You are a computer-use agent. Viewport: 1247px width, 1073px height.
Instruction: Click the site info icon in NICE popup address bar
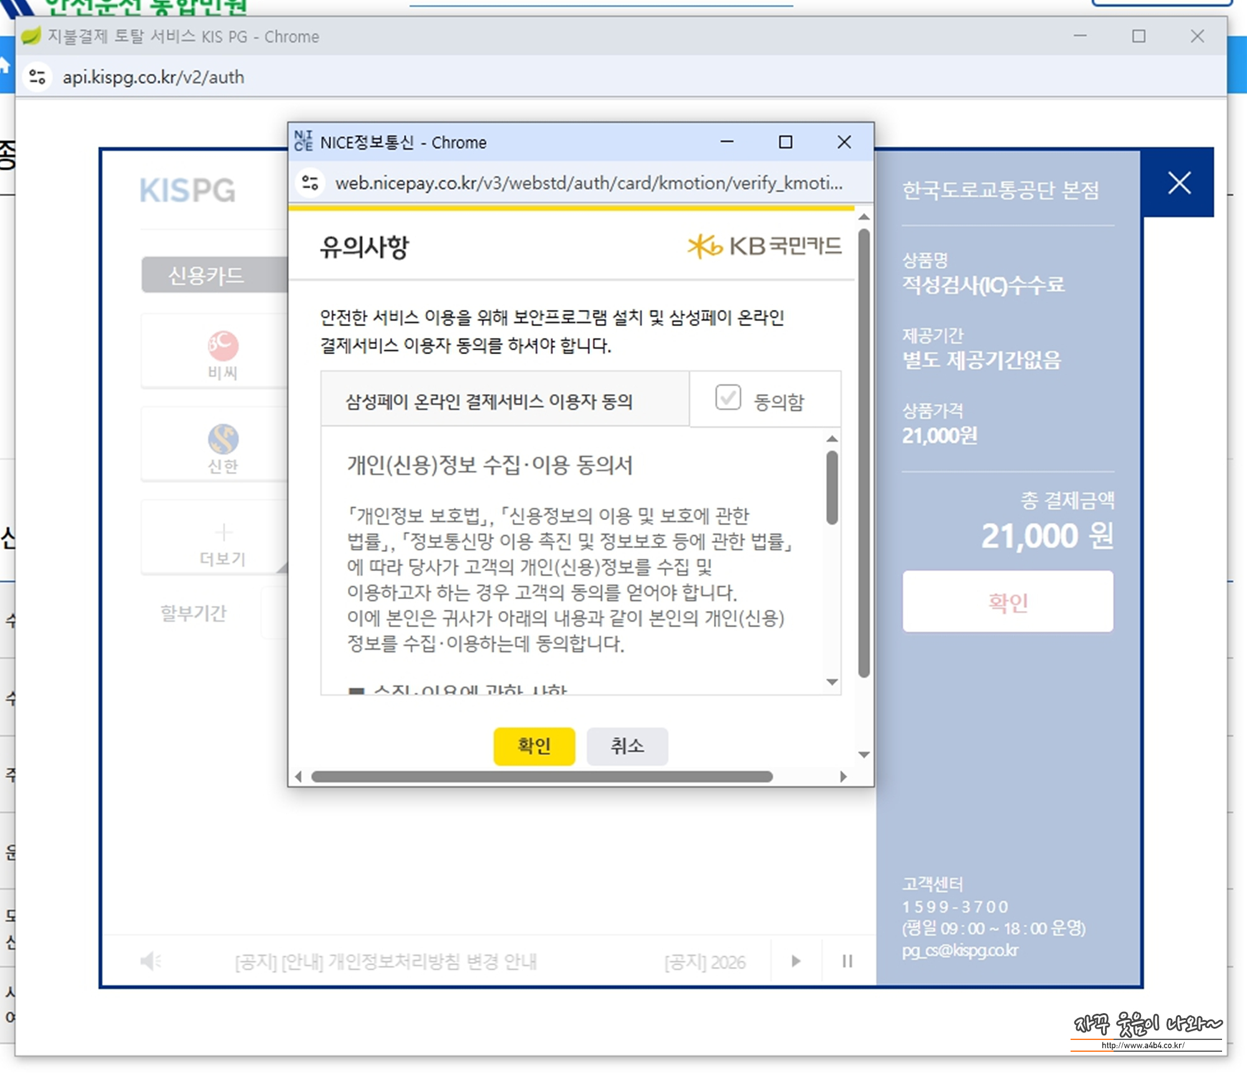(310, 183)
